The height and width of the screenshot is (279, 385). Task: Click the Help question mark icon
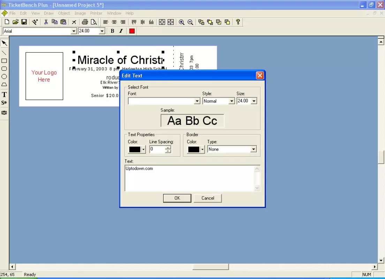[x=238, y=22]
